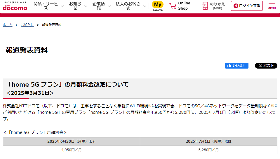This screenshot has width=280, height=159.
Task: Expand the 企業情報 chevron
Action: pos(109,6)
